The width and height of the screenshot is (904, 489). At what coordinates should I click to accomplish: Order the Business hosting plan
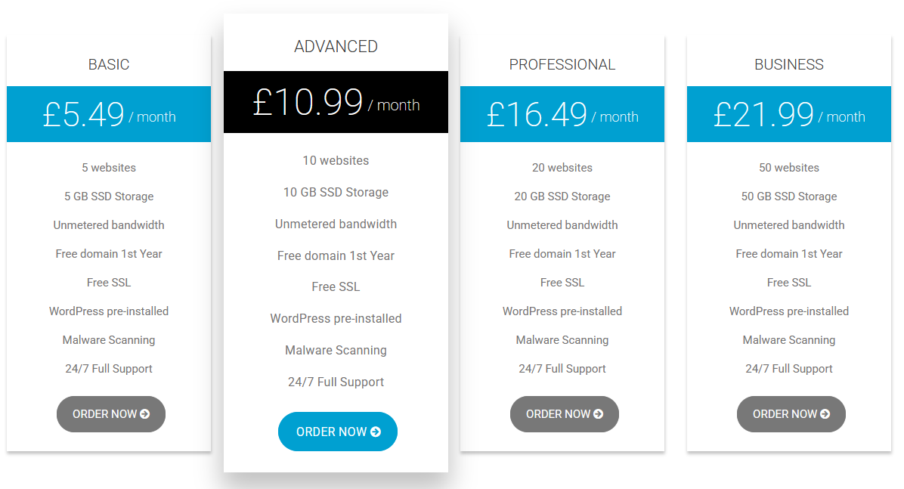[791, 414]
